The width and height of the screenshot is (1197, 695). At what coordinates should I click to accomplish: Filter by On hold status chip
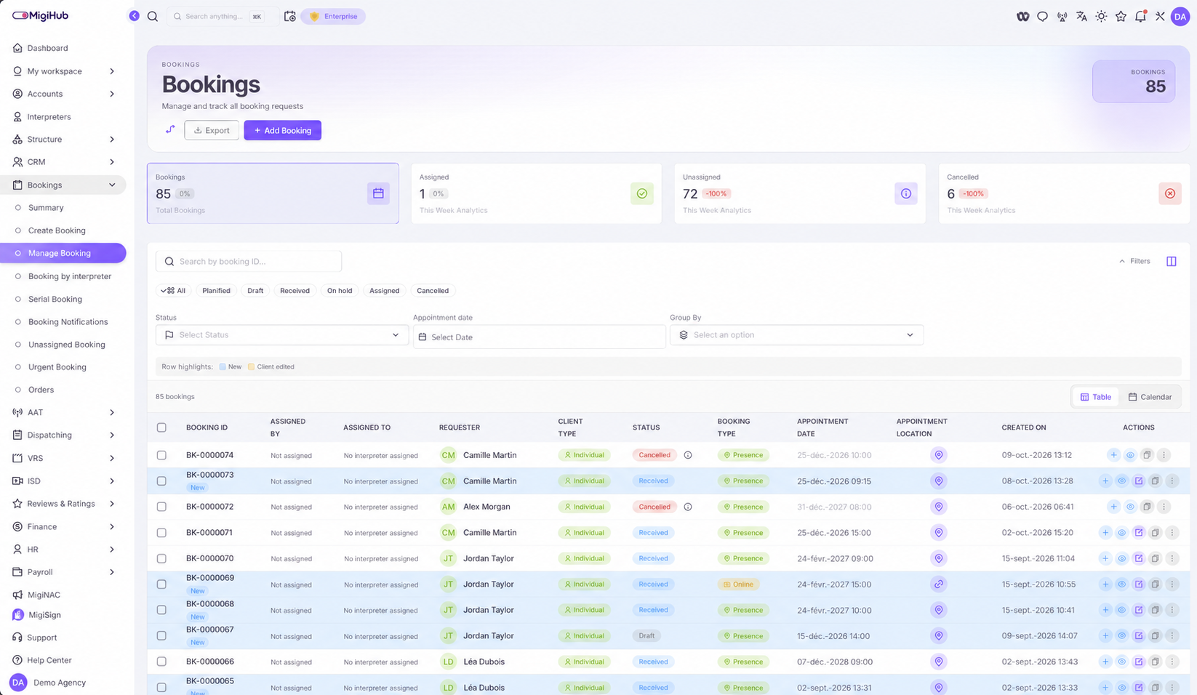coord(340,290)
